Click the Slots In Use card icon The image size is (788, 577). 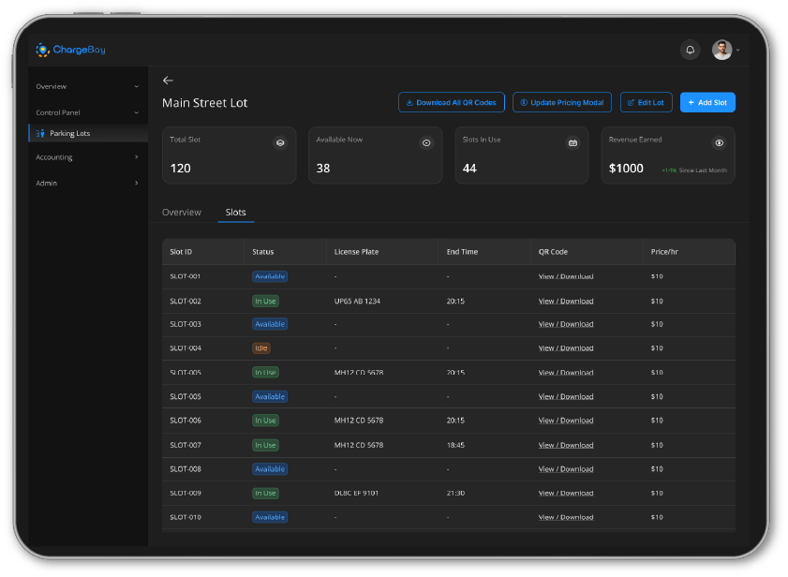[x=572, y=143]
